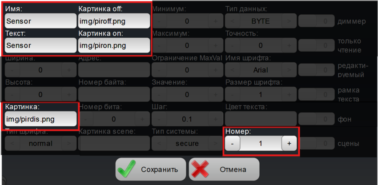The width and height of the screenshot is (378, 185).
Task: Increase the Номер value with plus
Action: (x=289, y=143)
